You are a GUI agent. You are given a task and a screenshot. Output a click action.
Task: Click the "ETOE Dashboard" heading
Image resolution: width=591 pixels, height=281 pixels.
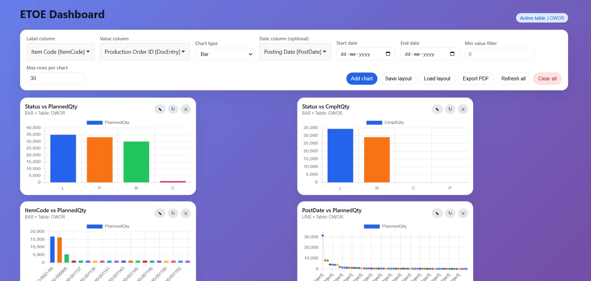coord(62,14)
